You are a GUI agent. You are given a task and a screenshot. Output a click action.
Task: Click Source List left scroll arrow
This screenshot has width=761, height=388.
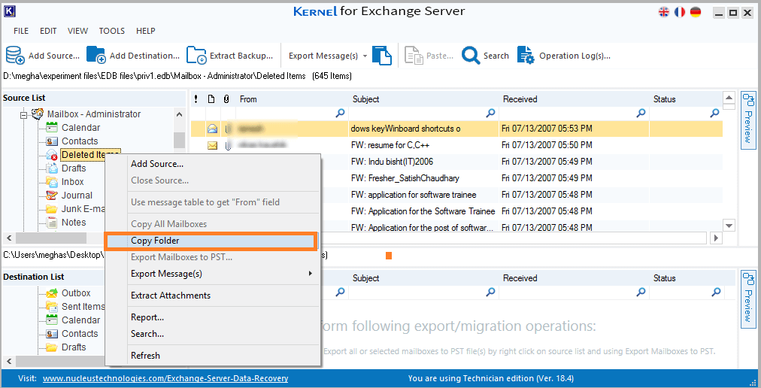point(9,238)
